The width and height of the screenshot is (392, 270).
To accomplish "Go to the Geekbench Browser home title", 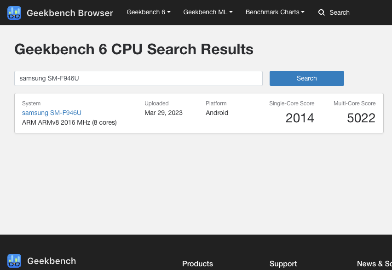I will click(69, 13).
